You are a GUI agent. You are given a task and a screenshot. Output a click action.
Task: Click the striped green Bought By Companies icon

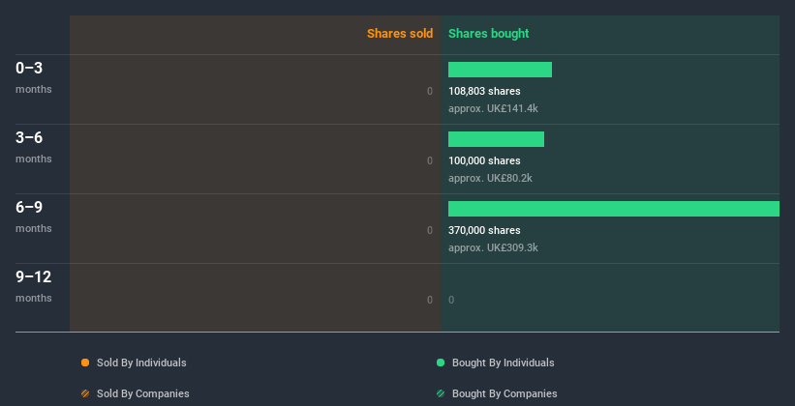click(x=441, y=393)
